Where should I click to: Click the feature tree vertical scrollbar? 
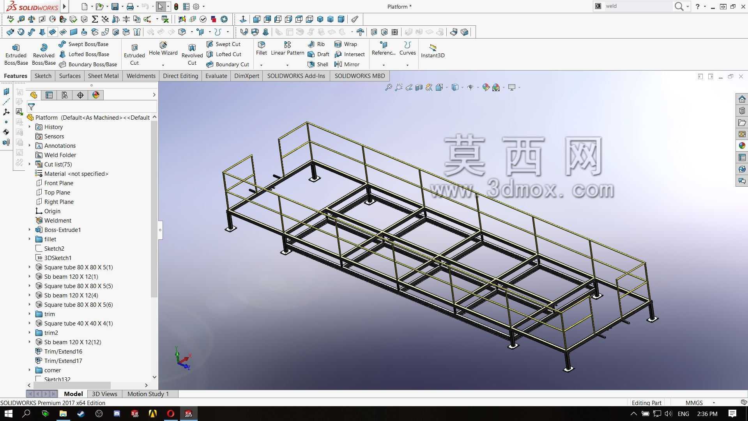tap(154, 209)
